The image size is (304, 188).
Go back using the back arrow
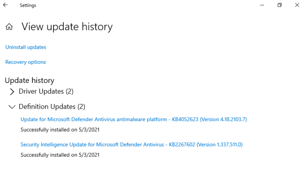(x=6, y=5)
